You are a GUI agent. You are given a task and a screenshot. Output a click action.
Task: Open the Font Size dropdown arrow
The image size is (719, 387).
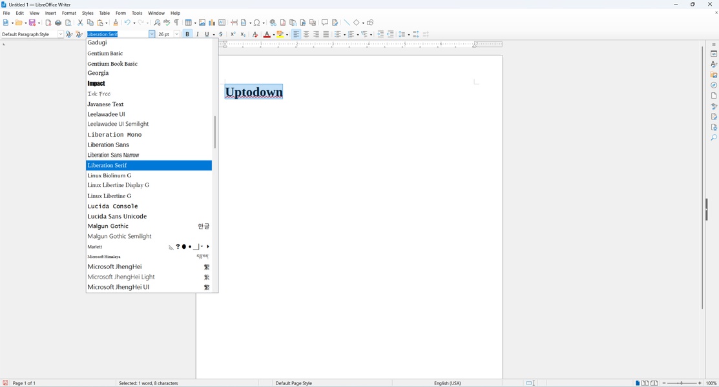pyautogui.click(x=176, y=34)
